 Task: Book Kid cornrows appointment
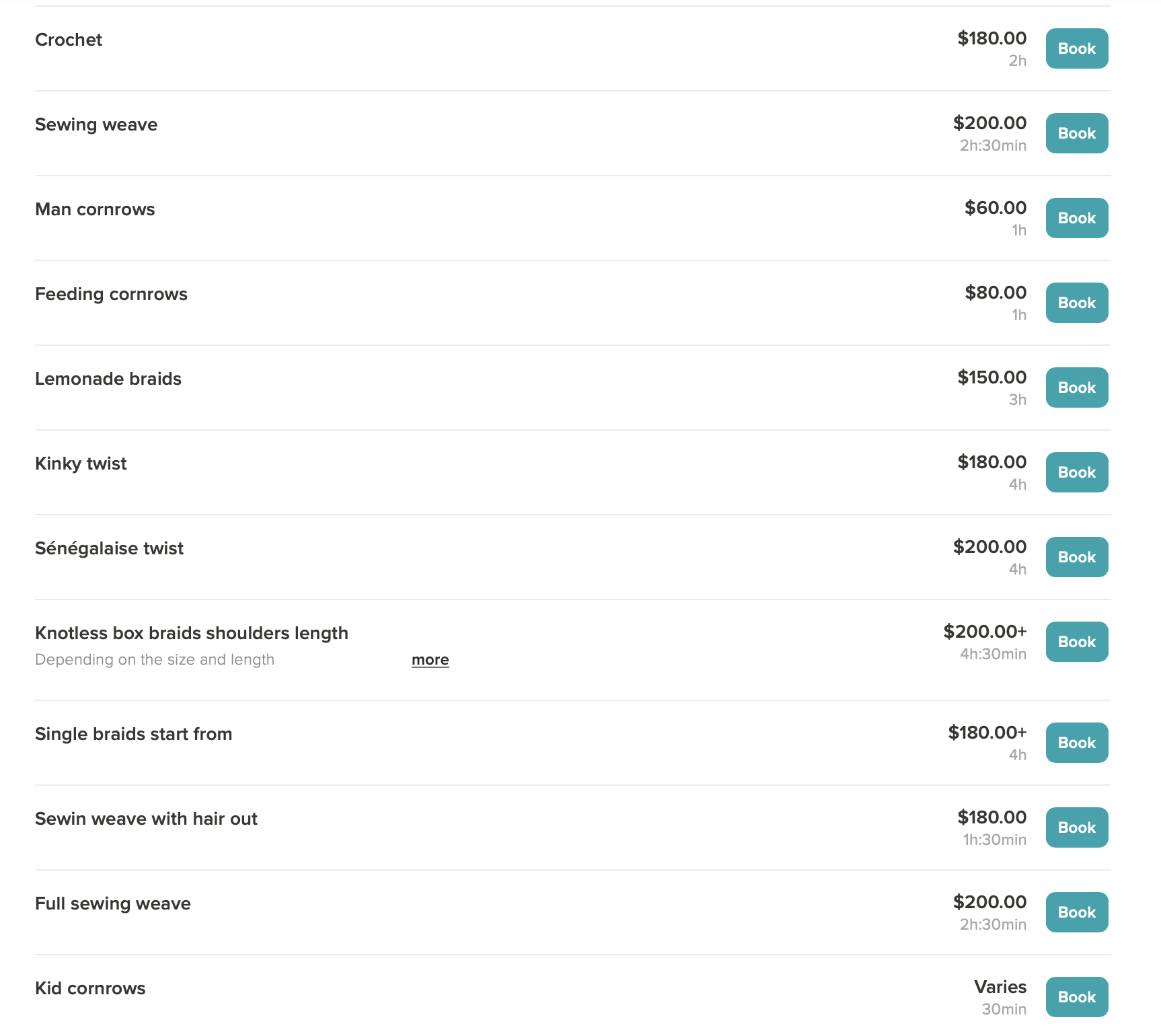tap(1077, 997)
